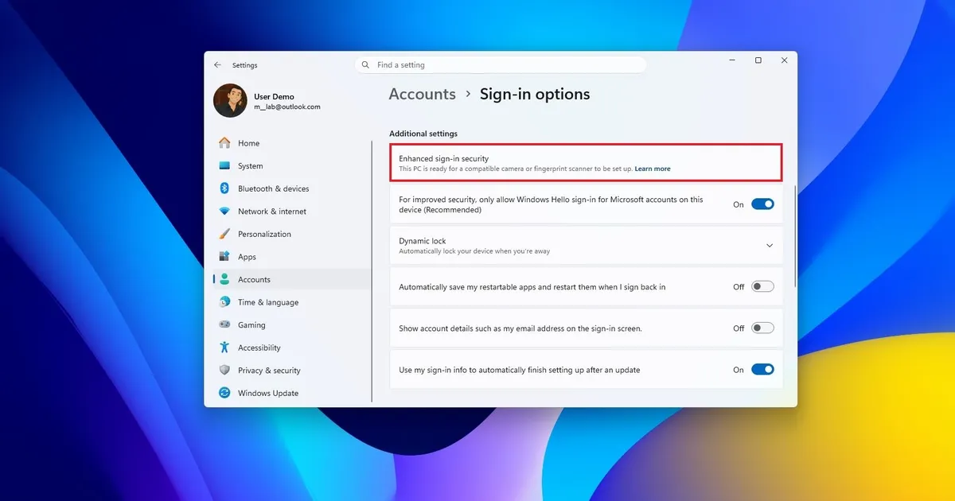Click the m_lab@outlook.com email text
955x501 pixels.
click(287, 107)
